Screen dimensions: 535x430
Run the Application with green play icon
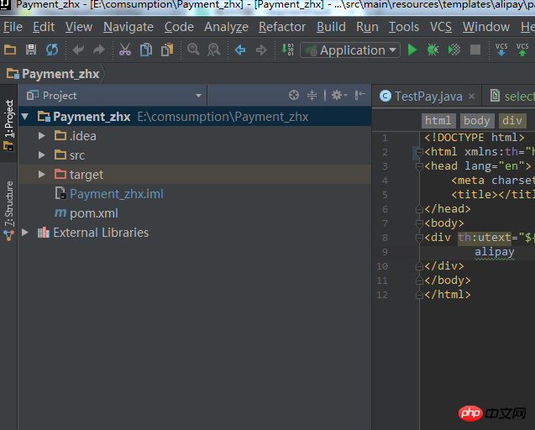[412, 50]
